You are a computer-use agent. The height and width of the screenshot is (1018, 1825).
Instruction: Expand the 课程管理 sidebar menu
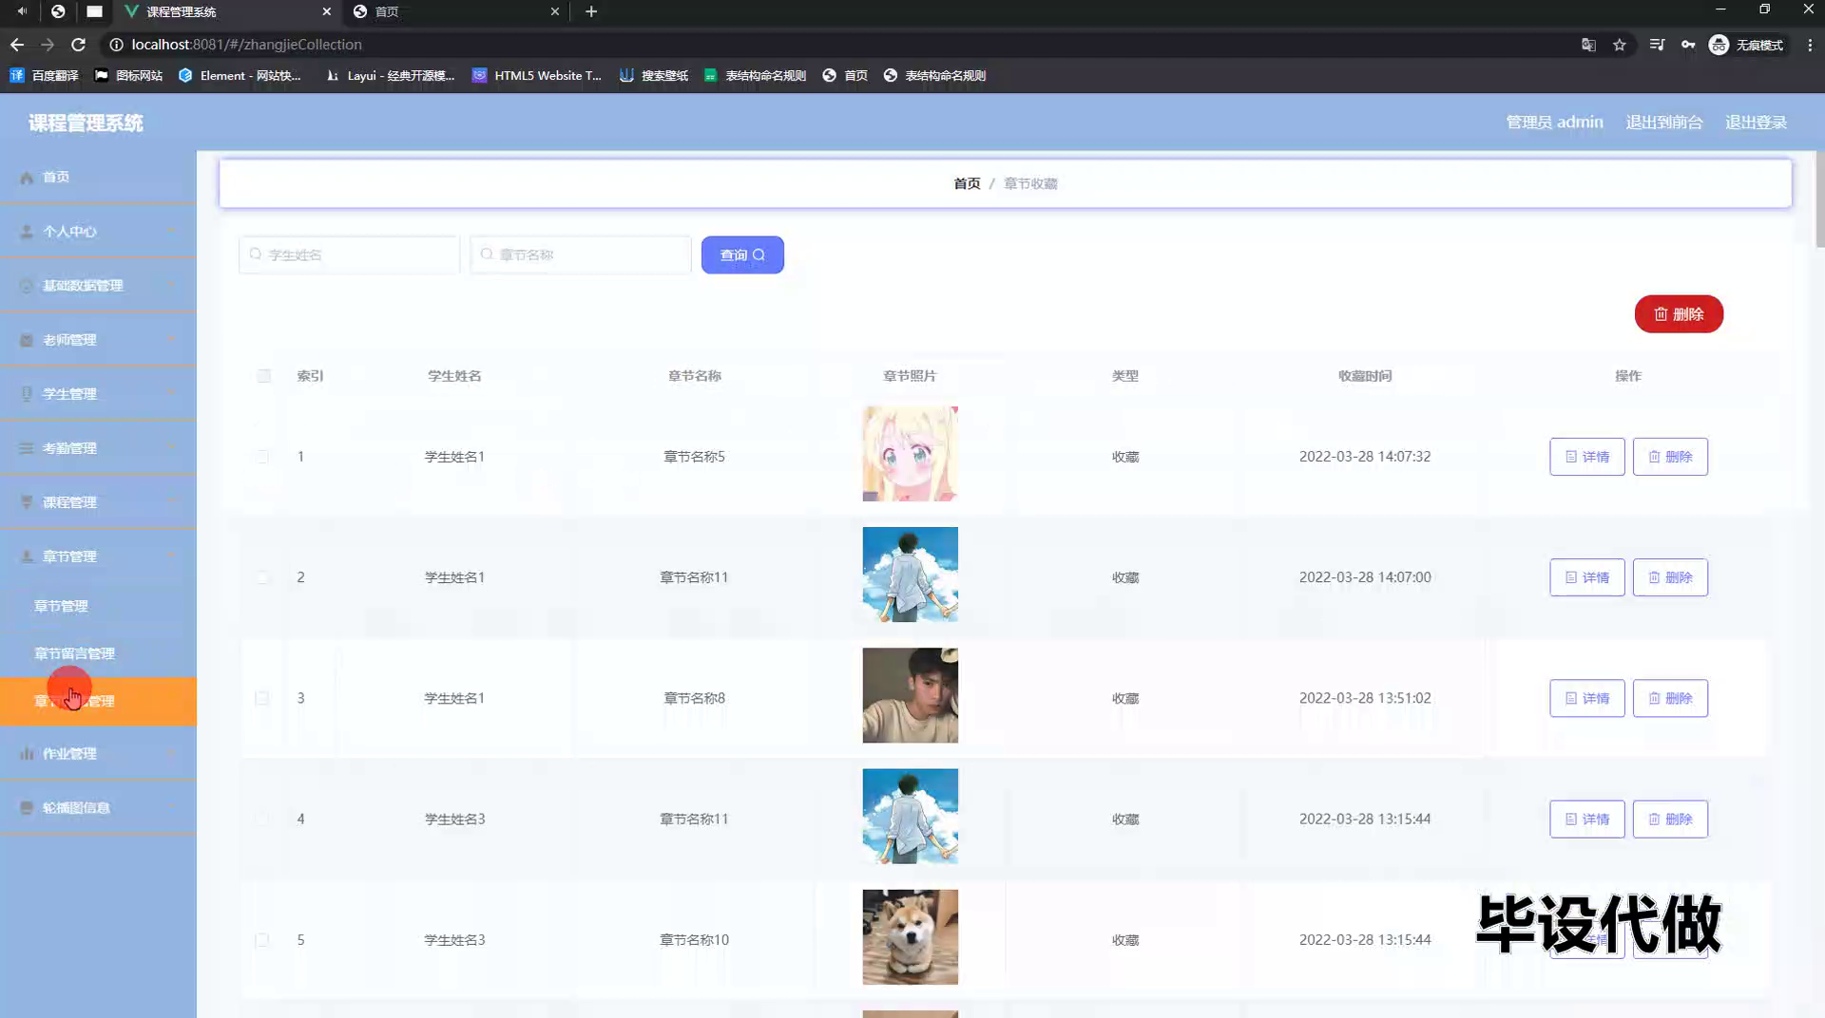(x=98, y=501)
